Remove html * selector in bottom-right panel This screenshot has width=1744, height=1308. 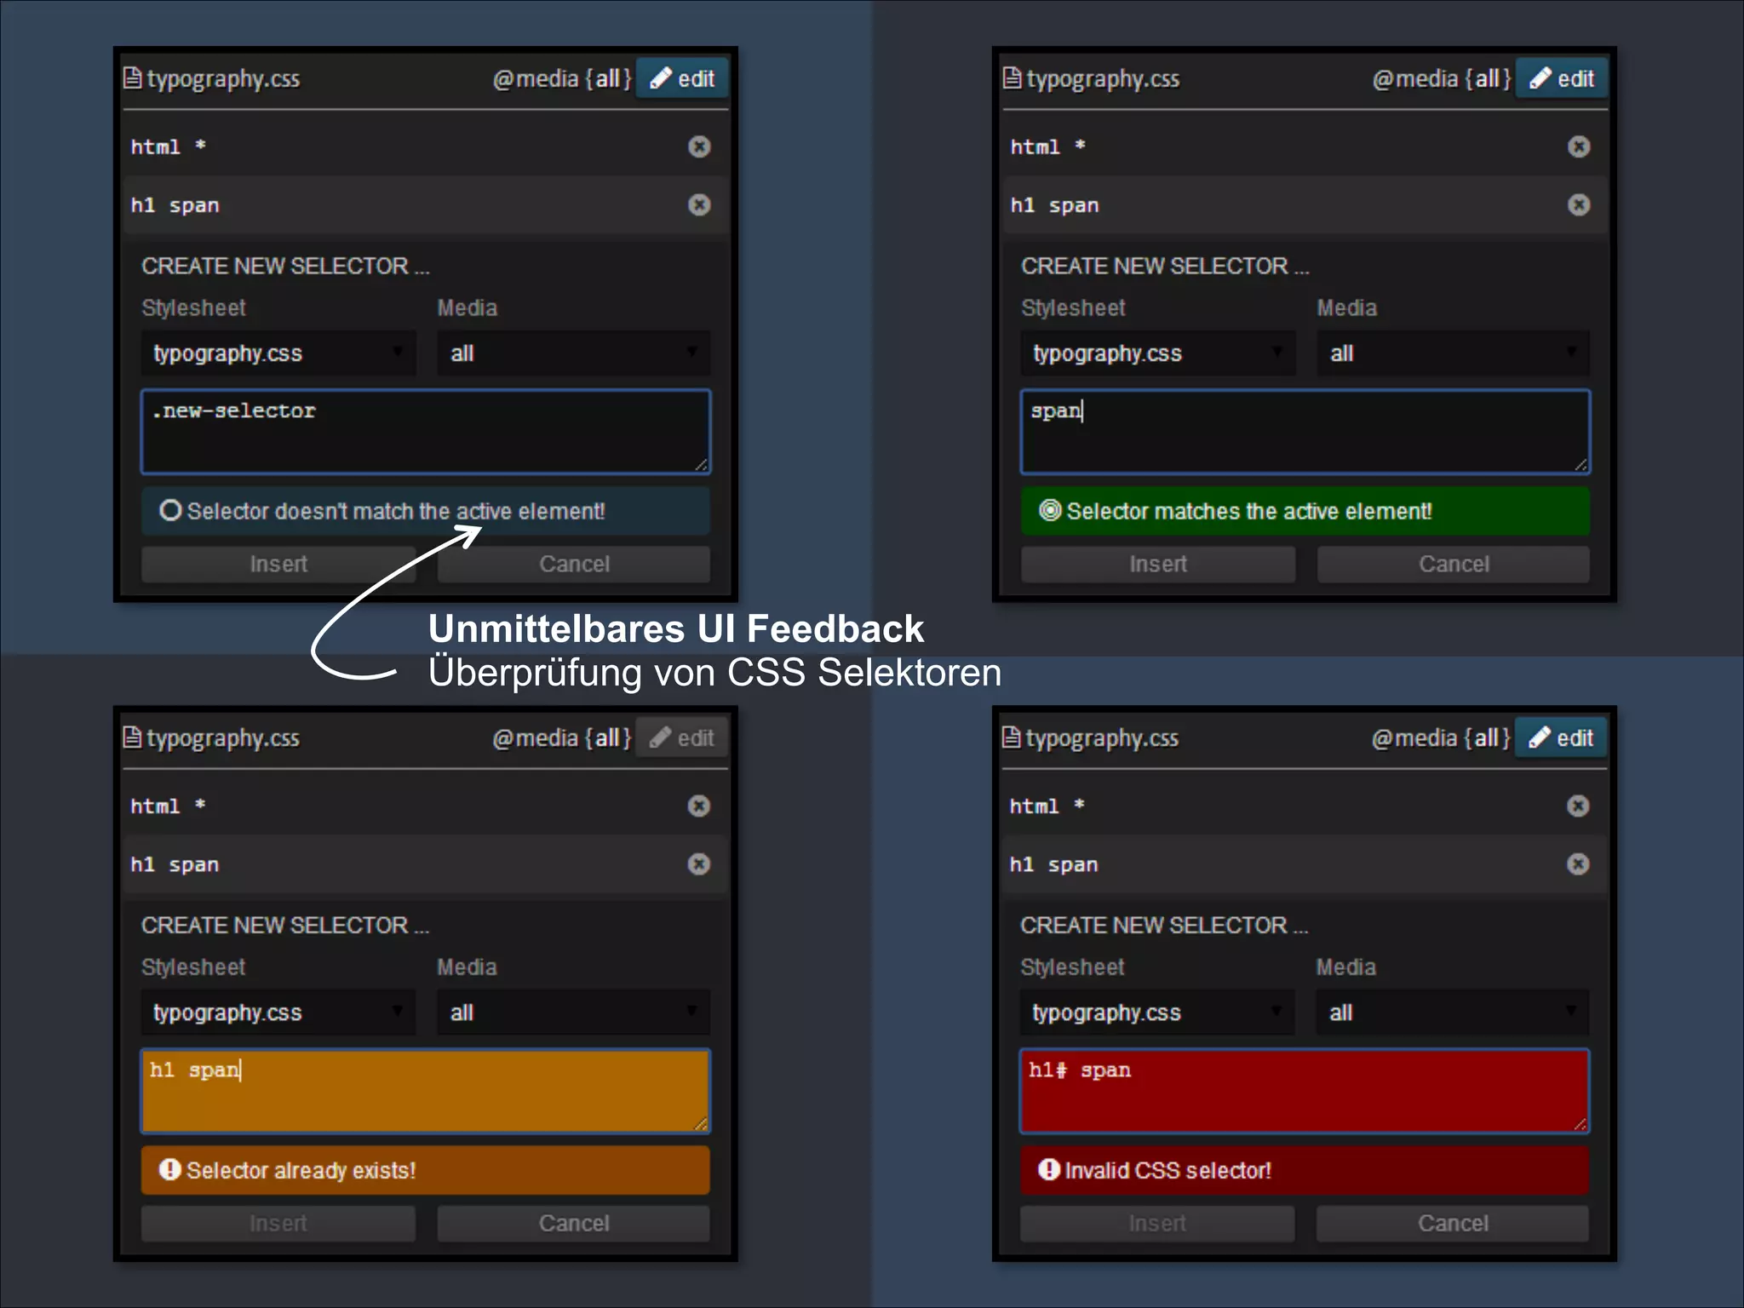(x=1578, y=806)
